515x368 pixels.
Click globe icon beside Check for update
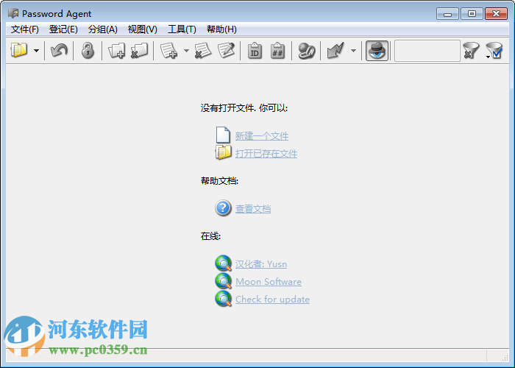224,299
